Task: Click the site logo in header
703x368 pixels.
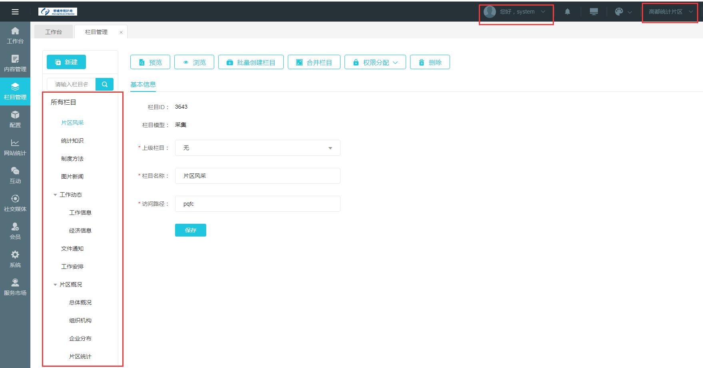Action: [58, 12]
